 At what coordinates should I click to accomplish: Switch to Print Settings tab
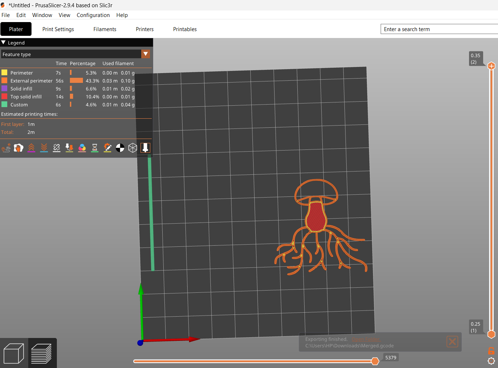[x=58, y=29]
